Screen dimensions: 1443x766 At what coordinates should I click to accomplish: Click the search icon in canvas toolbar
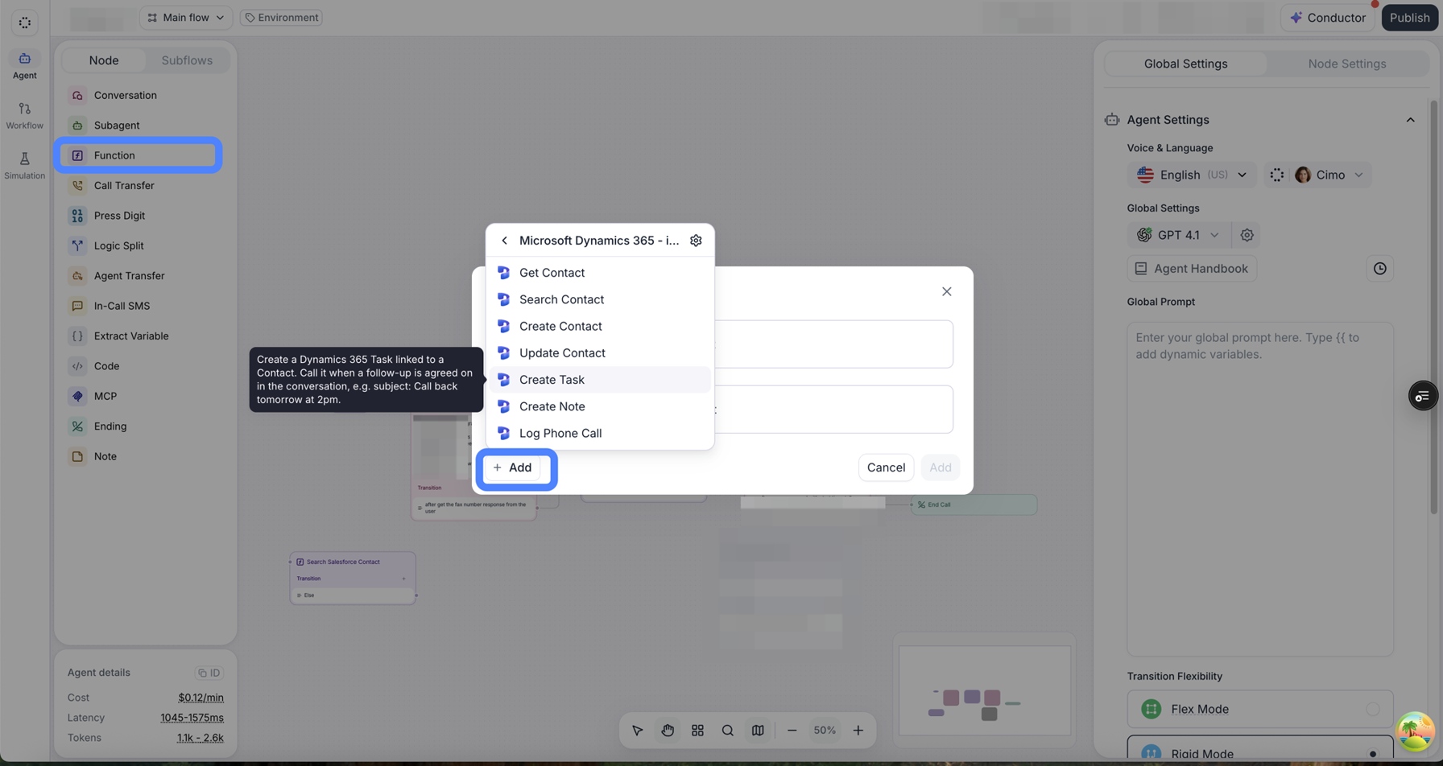pyautogui.click(x=728, y=731)
